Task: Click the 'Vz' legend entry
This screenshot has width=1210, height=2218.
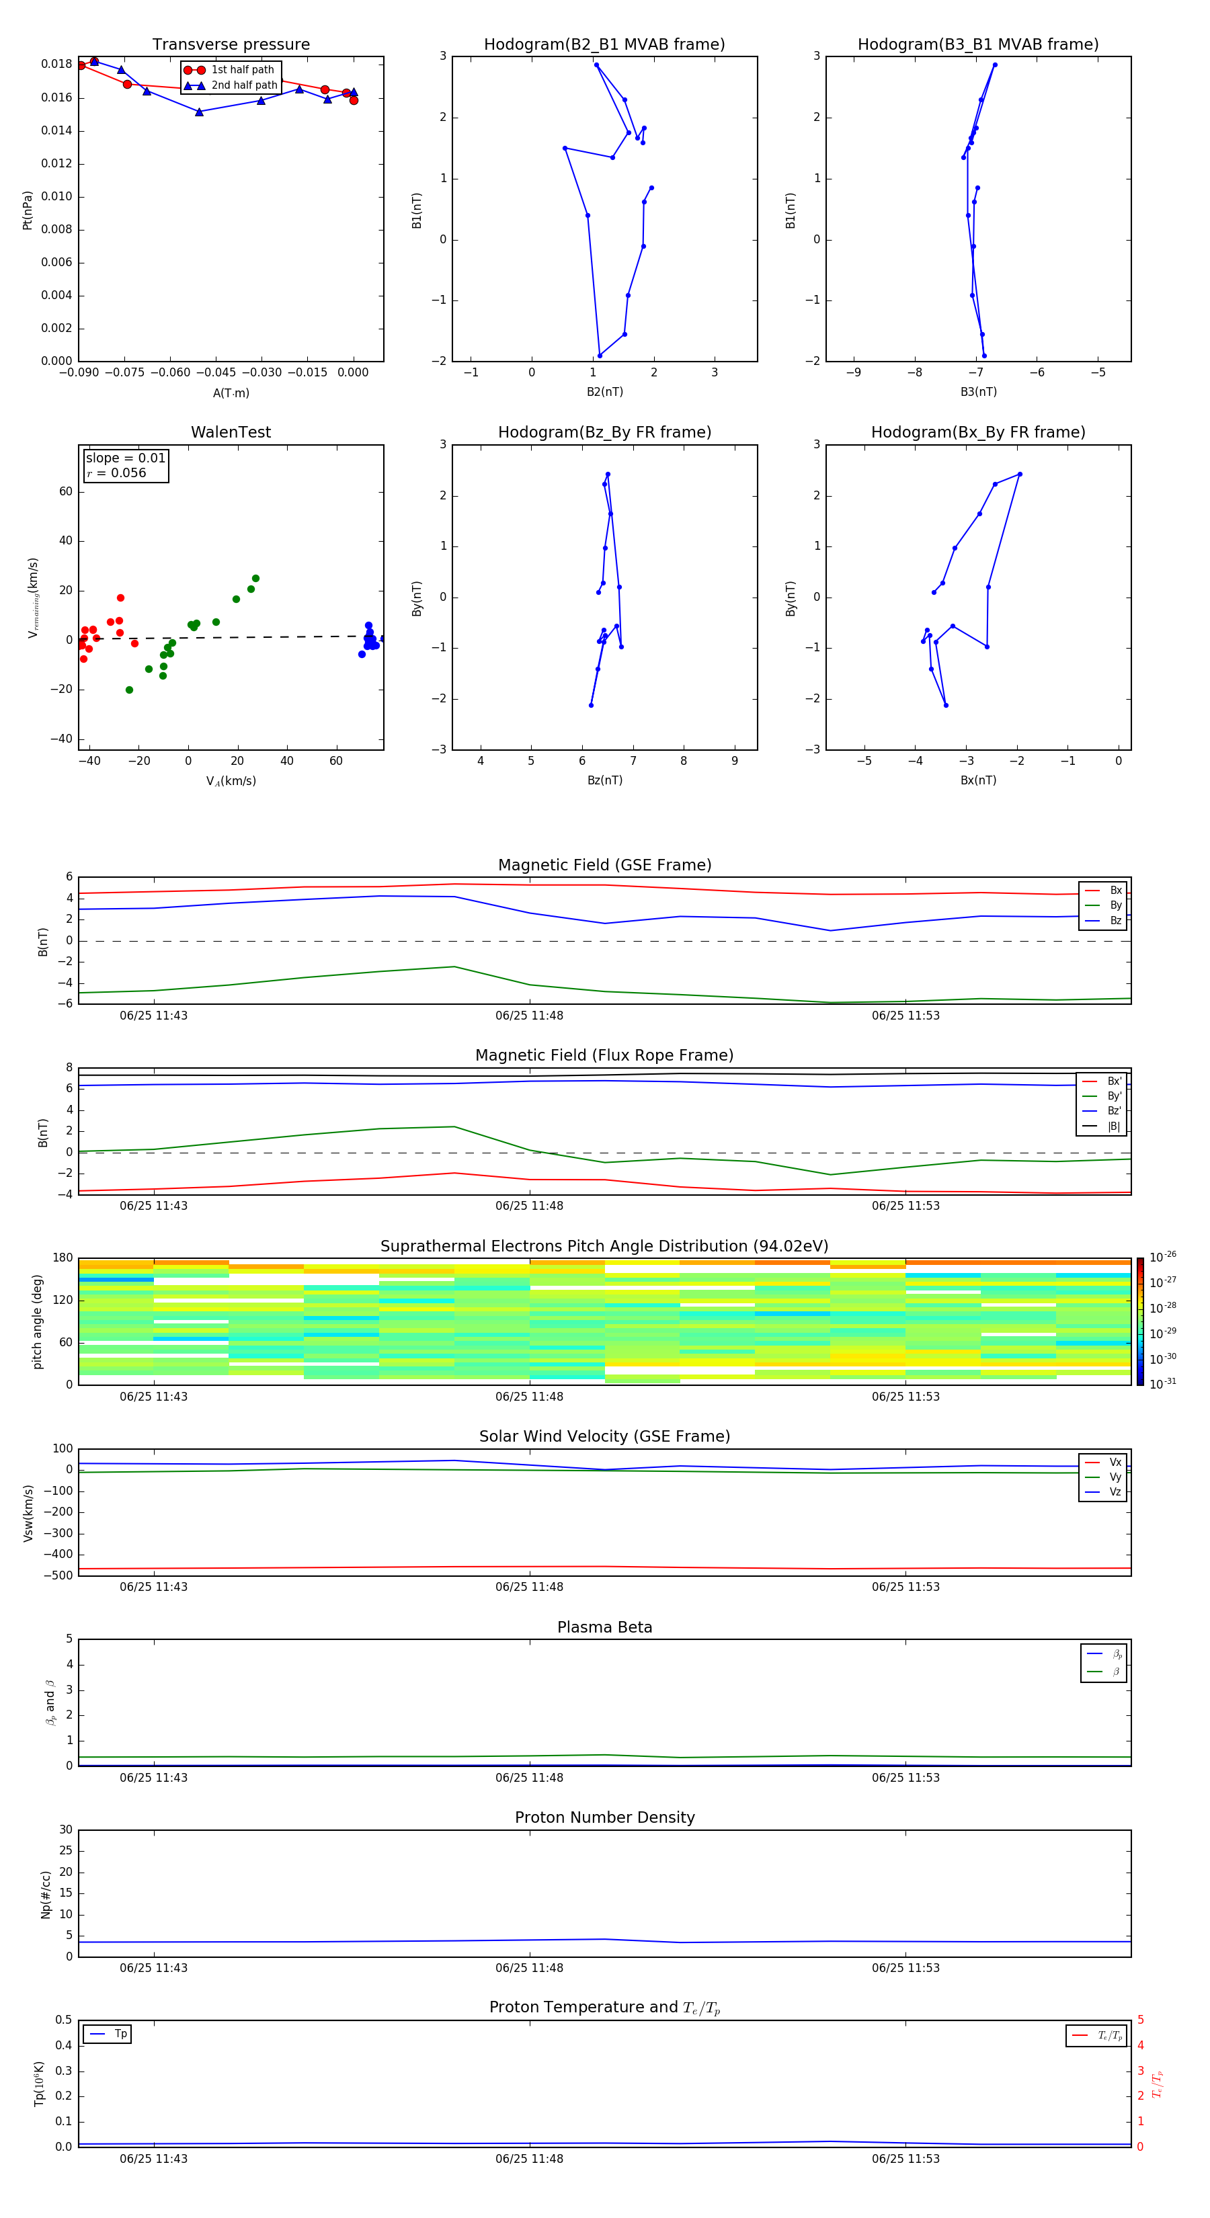Action: 1103,1492
